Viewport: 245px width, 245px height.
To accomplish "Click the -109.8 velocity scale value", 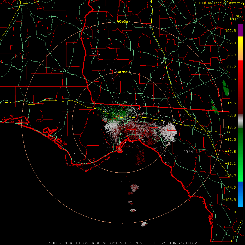I will click(x=229, y=200).
